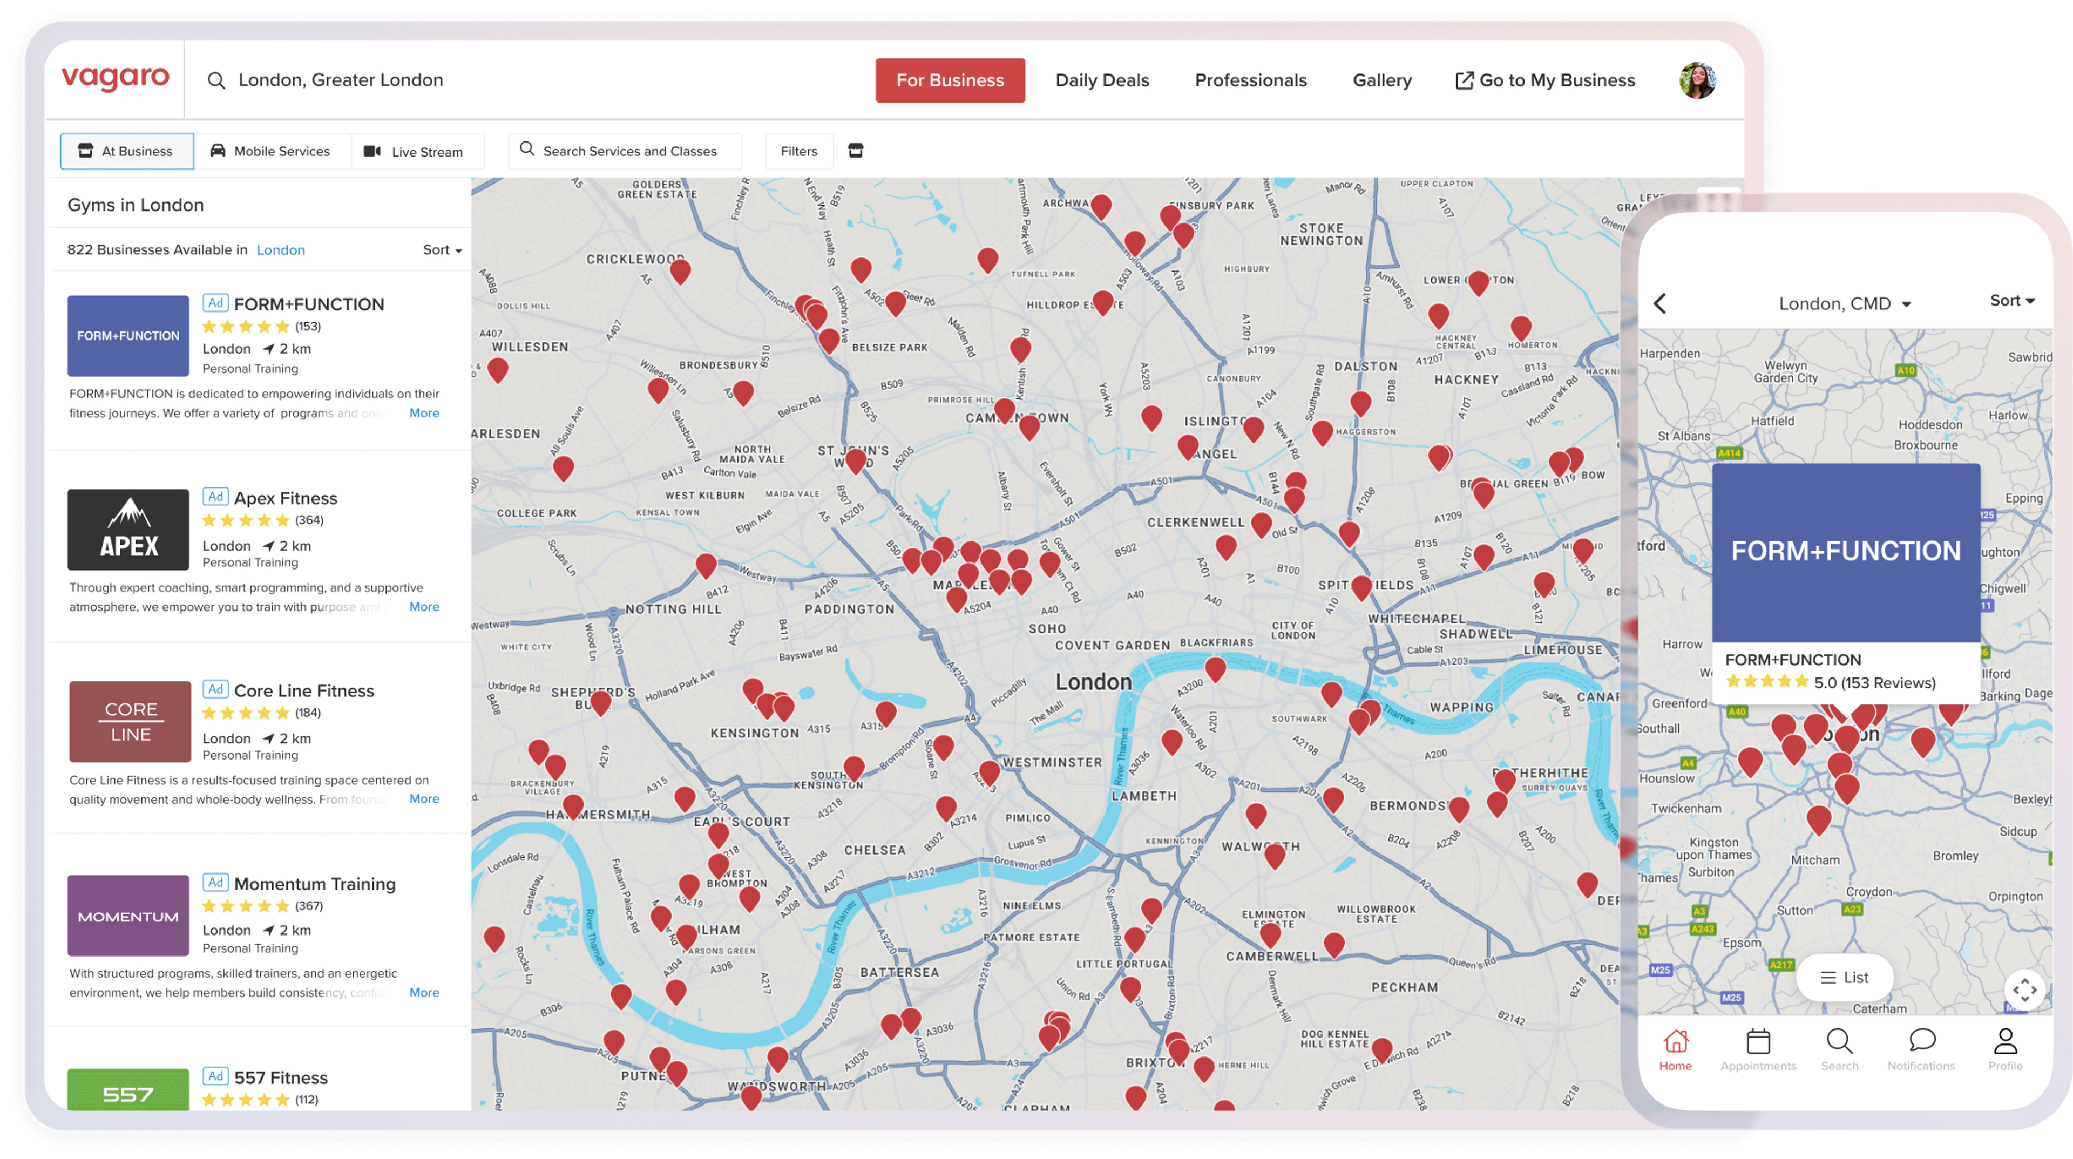Tap the back arrow in the phone view
This screenshot has width=2073, height=1159.
[x=1659, y=303]
